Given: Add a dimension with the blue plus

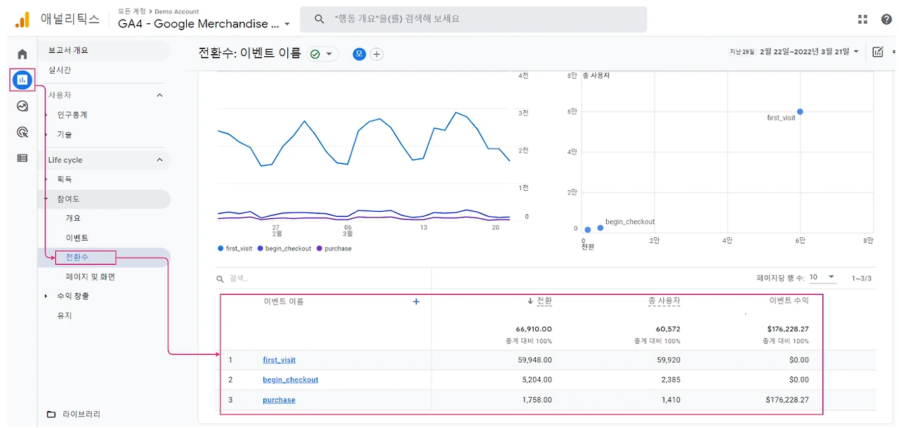Looking at the screenshot, I should [x=416, y=302].
